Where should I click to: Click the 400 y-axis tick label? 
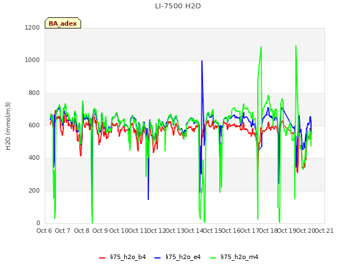tap(34, 158)
